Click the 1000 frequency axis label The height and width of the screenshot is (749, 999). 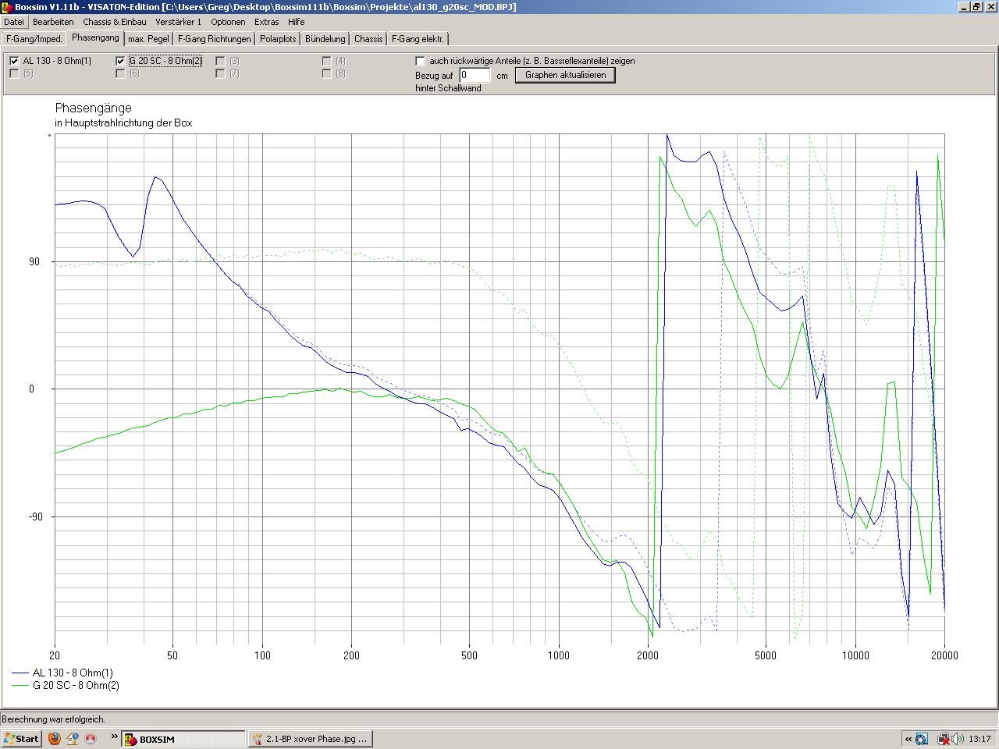[x=559, y=655]
